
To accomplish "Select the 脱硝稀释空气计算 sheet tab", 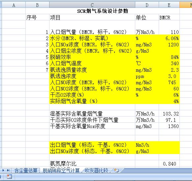I will click(x=61, y=170).
